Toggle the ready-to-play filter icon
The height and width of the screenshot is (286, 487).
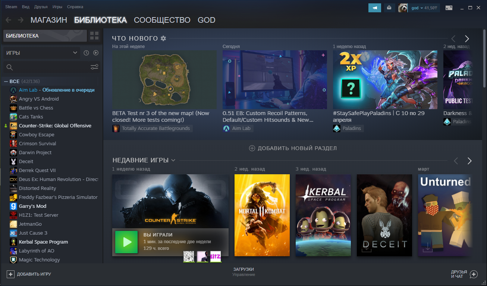(96, 53)
